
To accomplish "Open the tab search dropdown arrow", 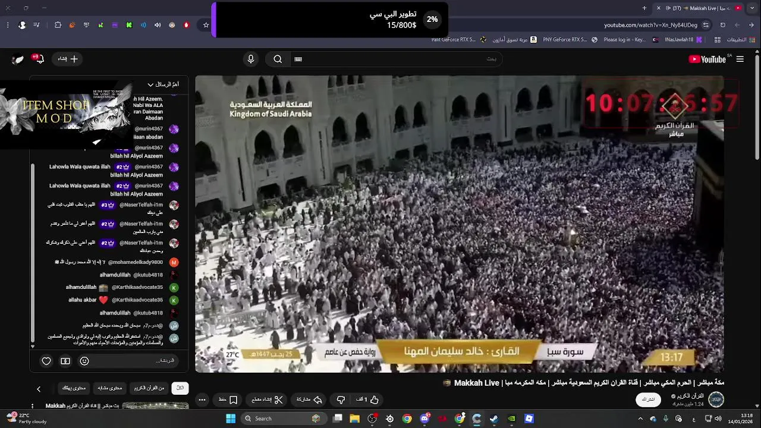I will tap(752, 8).
